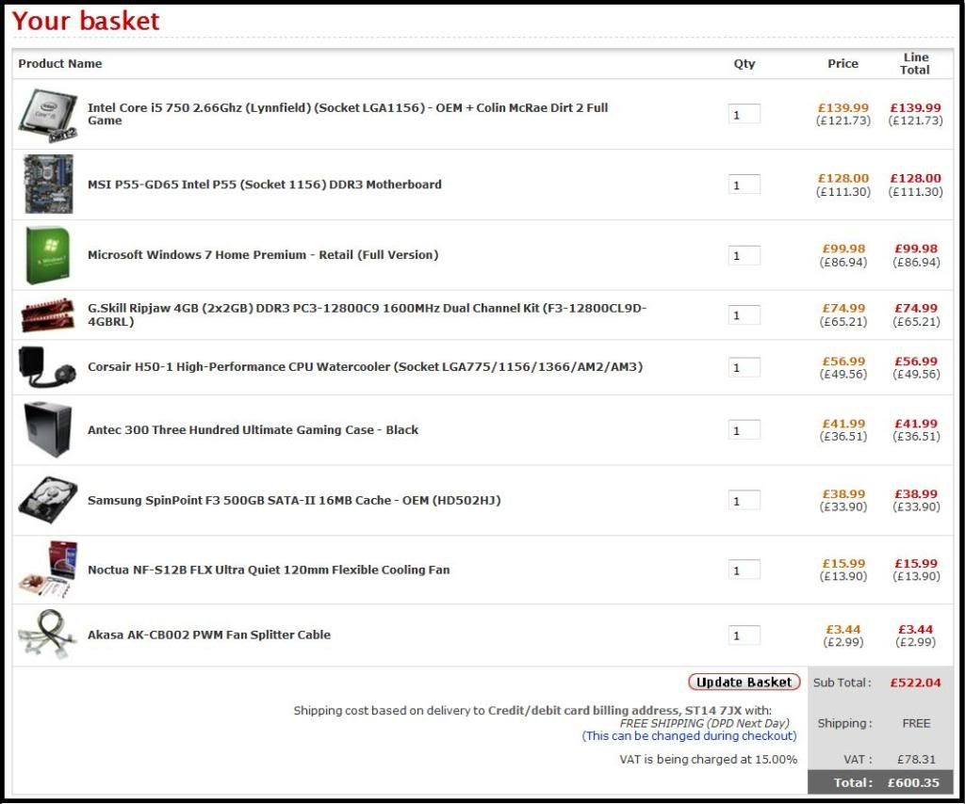Select the Noctua cooling fan thumbnail
The height and width of the screenshot is (804, 965).
pyautogui.click(x=48, y=570)
